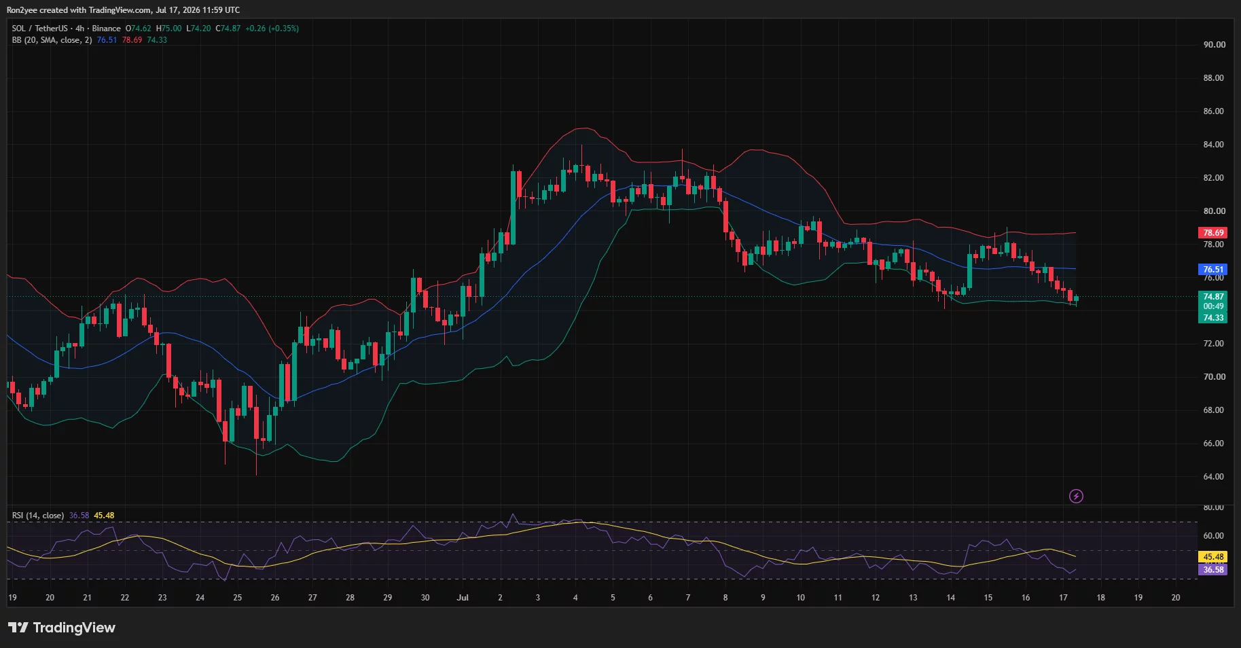
Task: Click the green 74.33 lower band price tag
Action: (1213, 318)
